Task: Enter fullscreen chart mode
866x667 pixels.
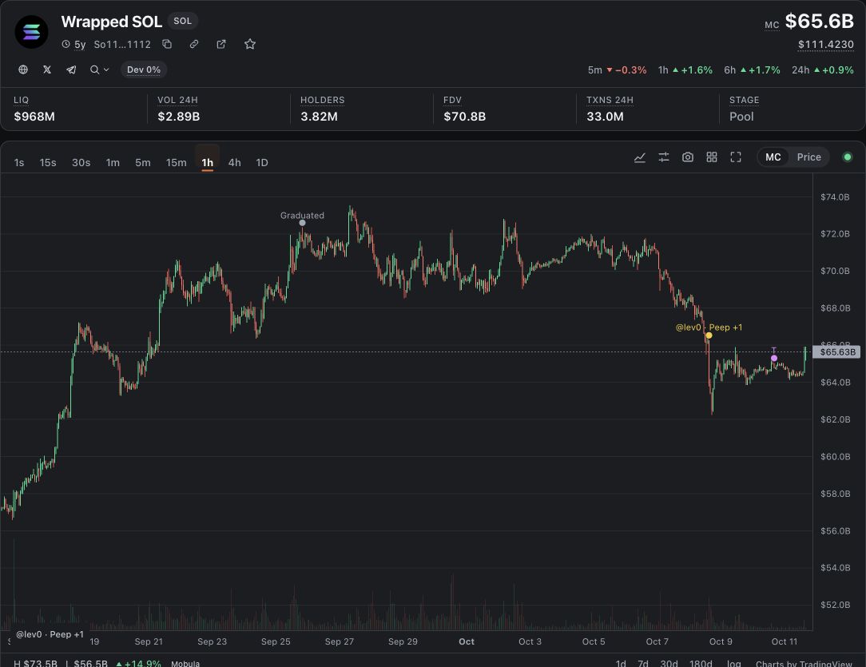Action: 736,157
